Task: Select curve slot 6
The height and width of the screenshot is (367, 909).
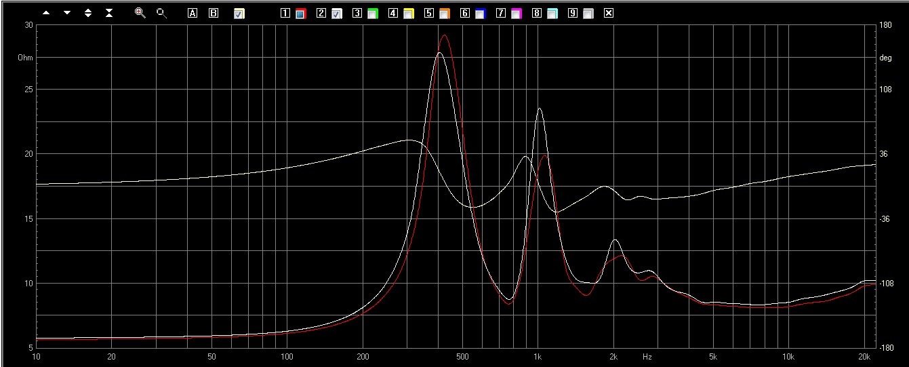Action: 465,13
